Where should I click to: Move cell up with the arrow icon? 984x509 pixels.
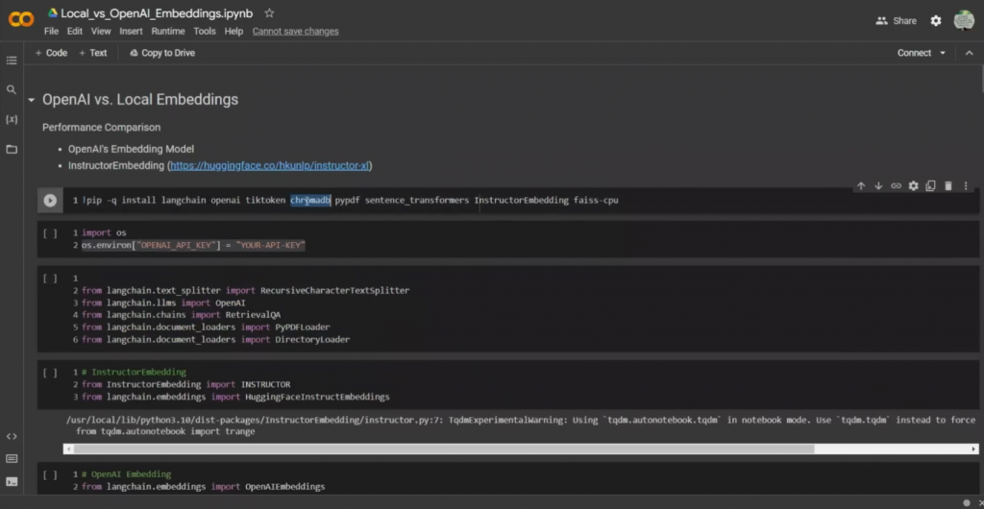pos(861,185)
